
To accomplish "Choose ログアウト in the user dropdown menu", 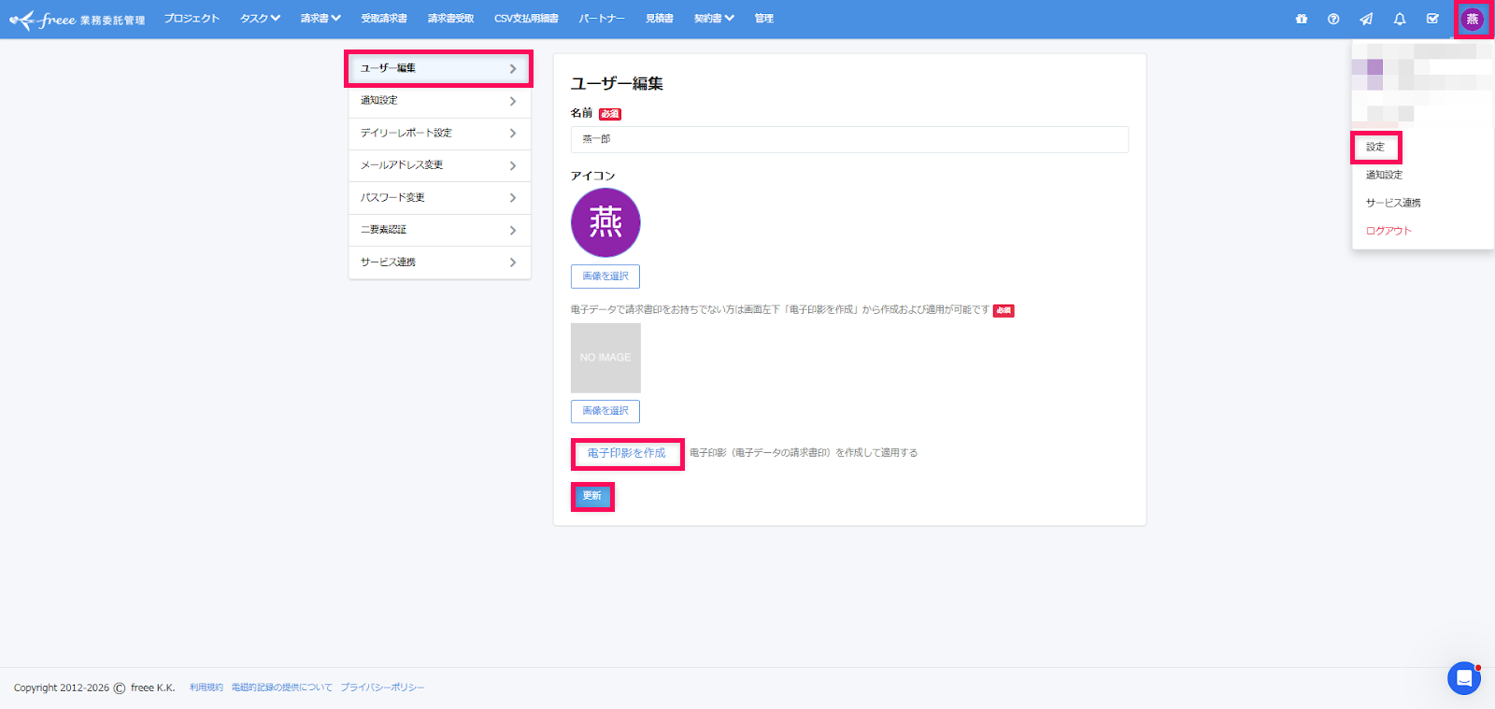I will tap(1388, 231).
